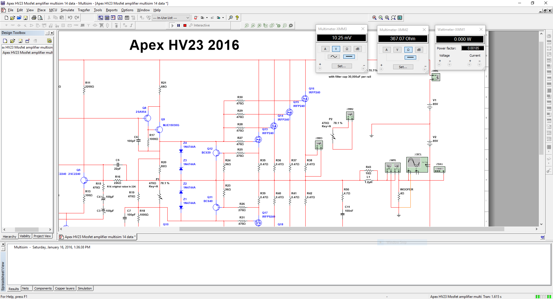553x299 pixels.
Task: Place a diode from component toolbar
Action: click(x=19, y=26)
